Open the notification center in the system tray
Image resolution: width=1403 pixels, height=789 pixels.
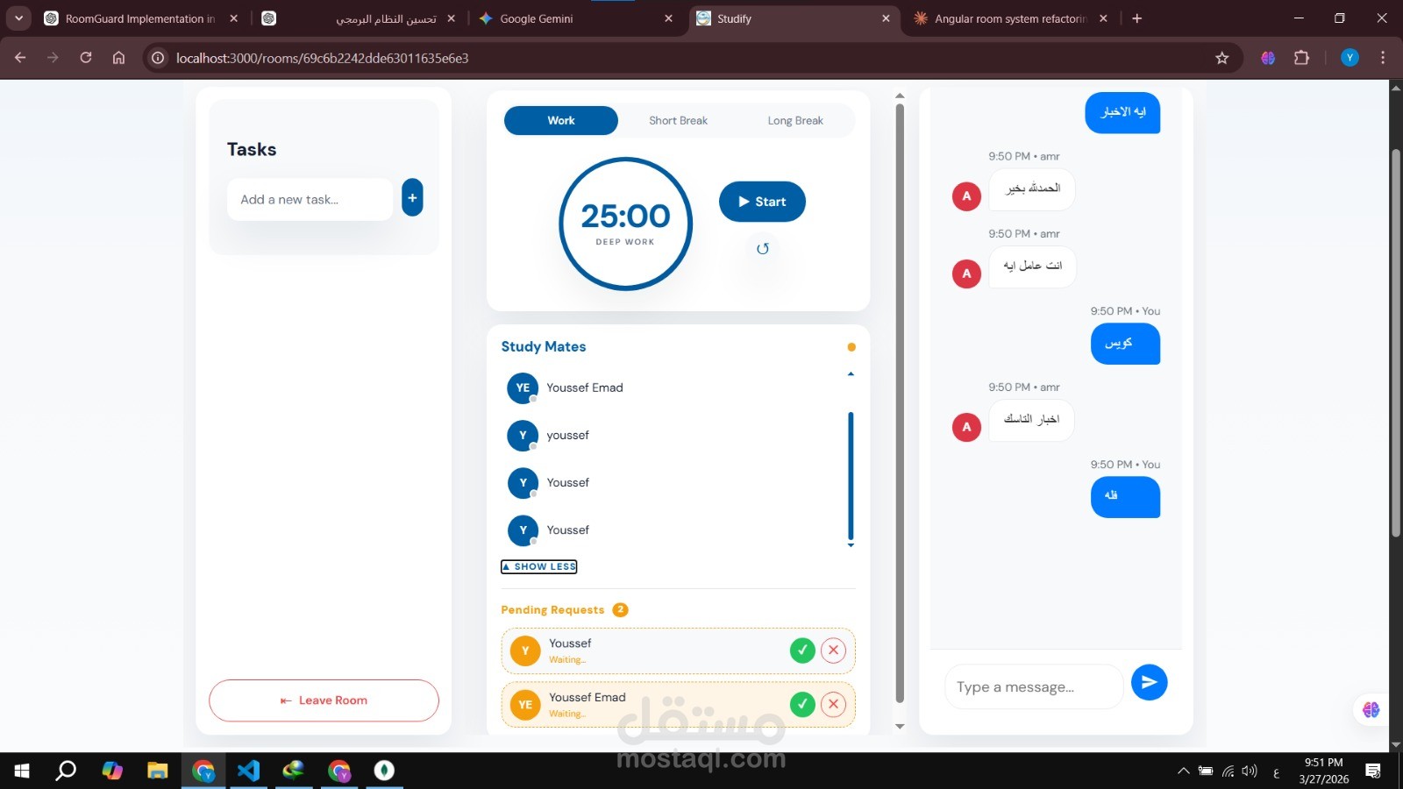point(1373,771)
